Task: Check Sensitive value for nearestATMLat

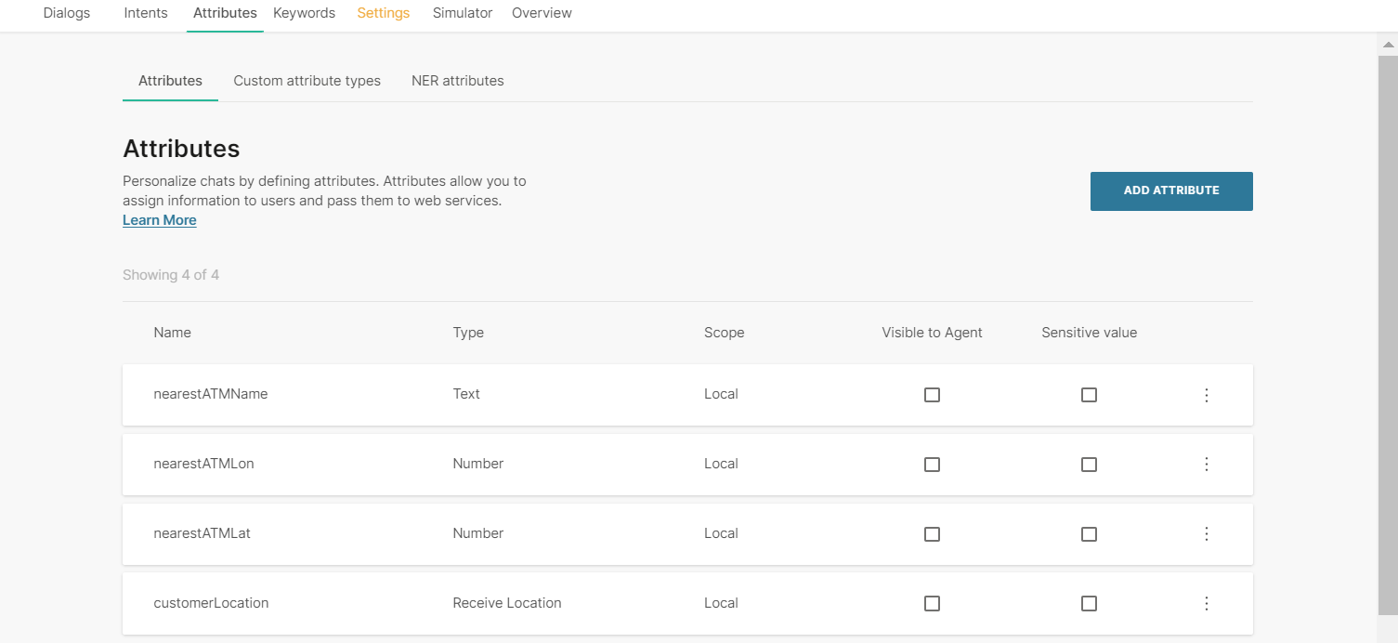Action: pyautogui.click(x=1089, y=534)
